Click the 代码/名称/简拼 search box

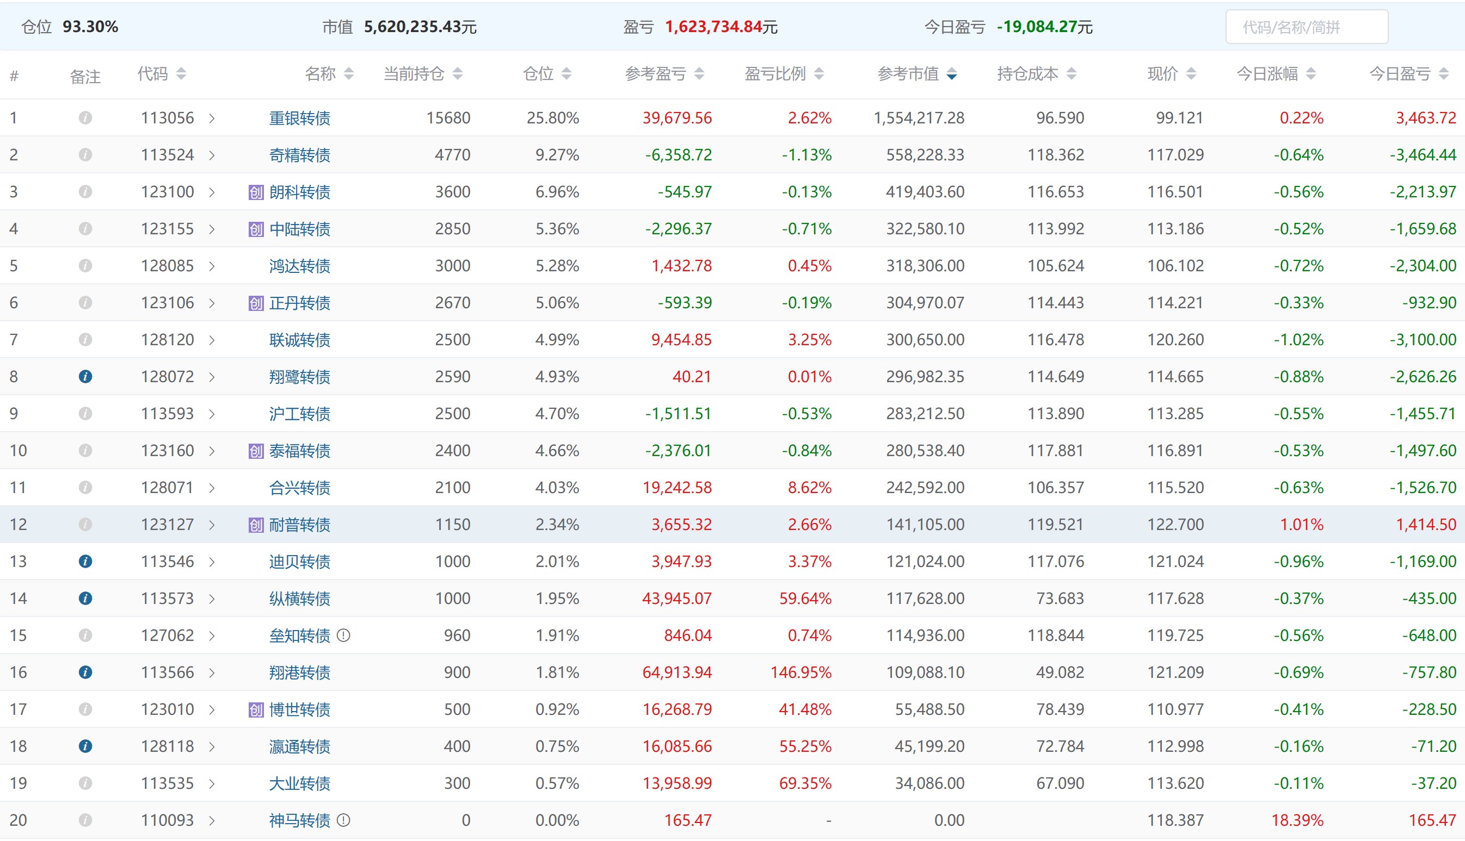pyautogui.click(x=1306, y=27)
